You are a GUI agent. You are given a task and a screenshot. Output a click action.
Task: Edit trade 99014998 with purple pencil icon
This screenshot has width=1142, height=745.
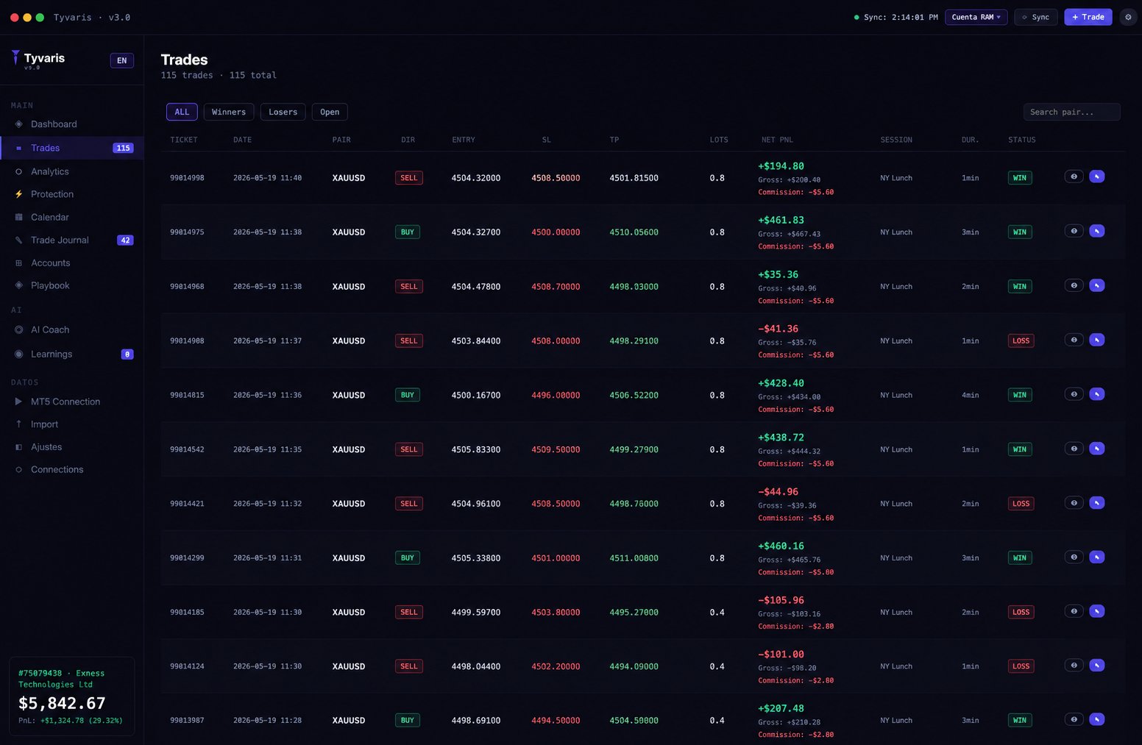coord(1096,177)
